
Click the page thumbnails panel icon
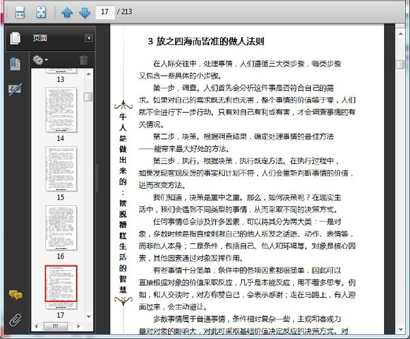coord(15,38)
